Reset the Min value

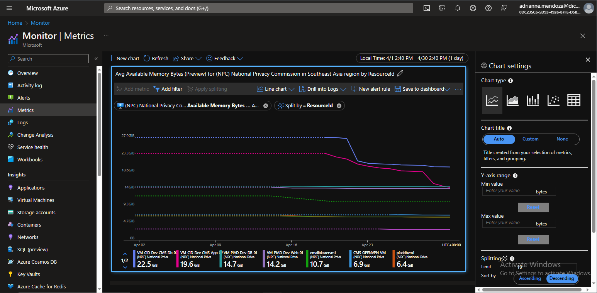[x=533, y=207]
